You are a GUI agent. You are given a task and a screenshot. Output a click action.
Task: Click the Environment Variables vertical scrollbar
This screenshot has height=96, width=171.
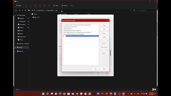110,53
